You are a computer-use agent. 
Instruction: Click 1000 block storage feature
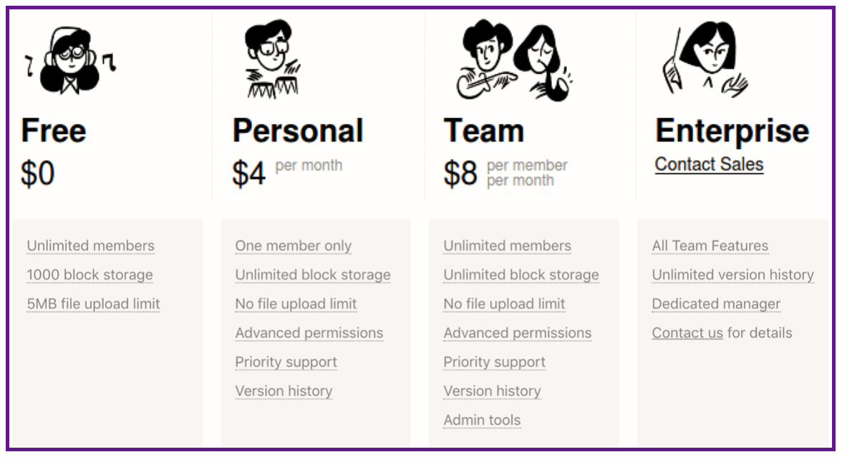coord(89,275)
